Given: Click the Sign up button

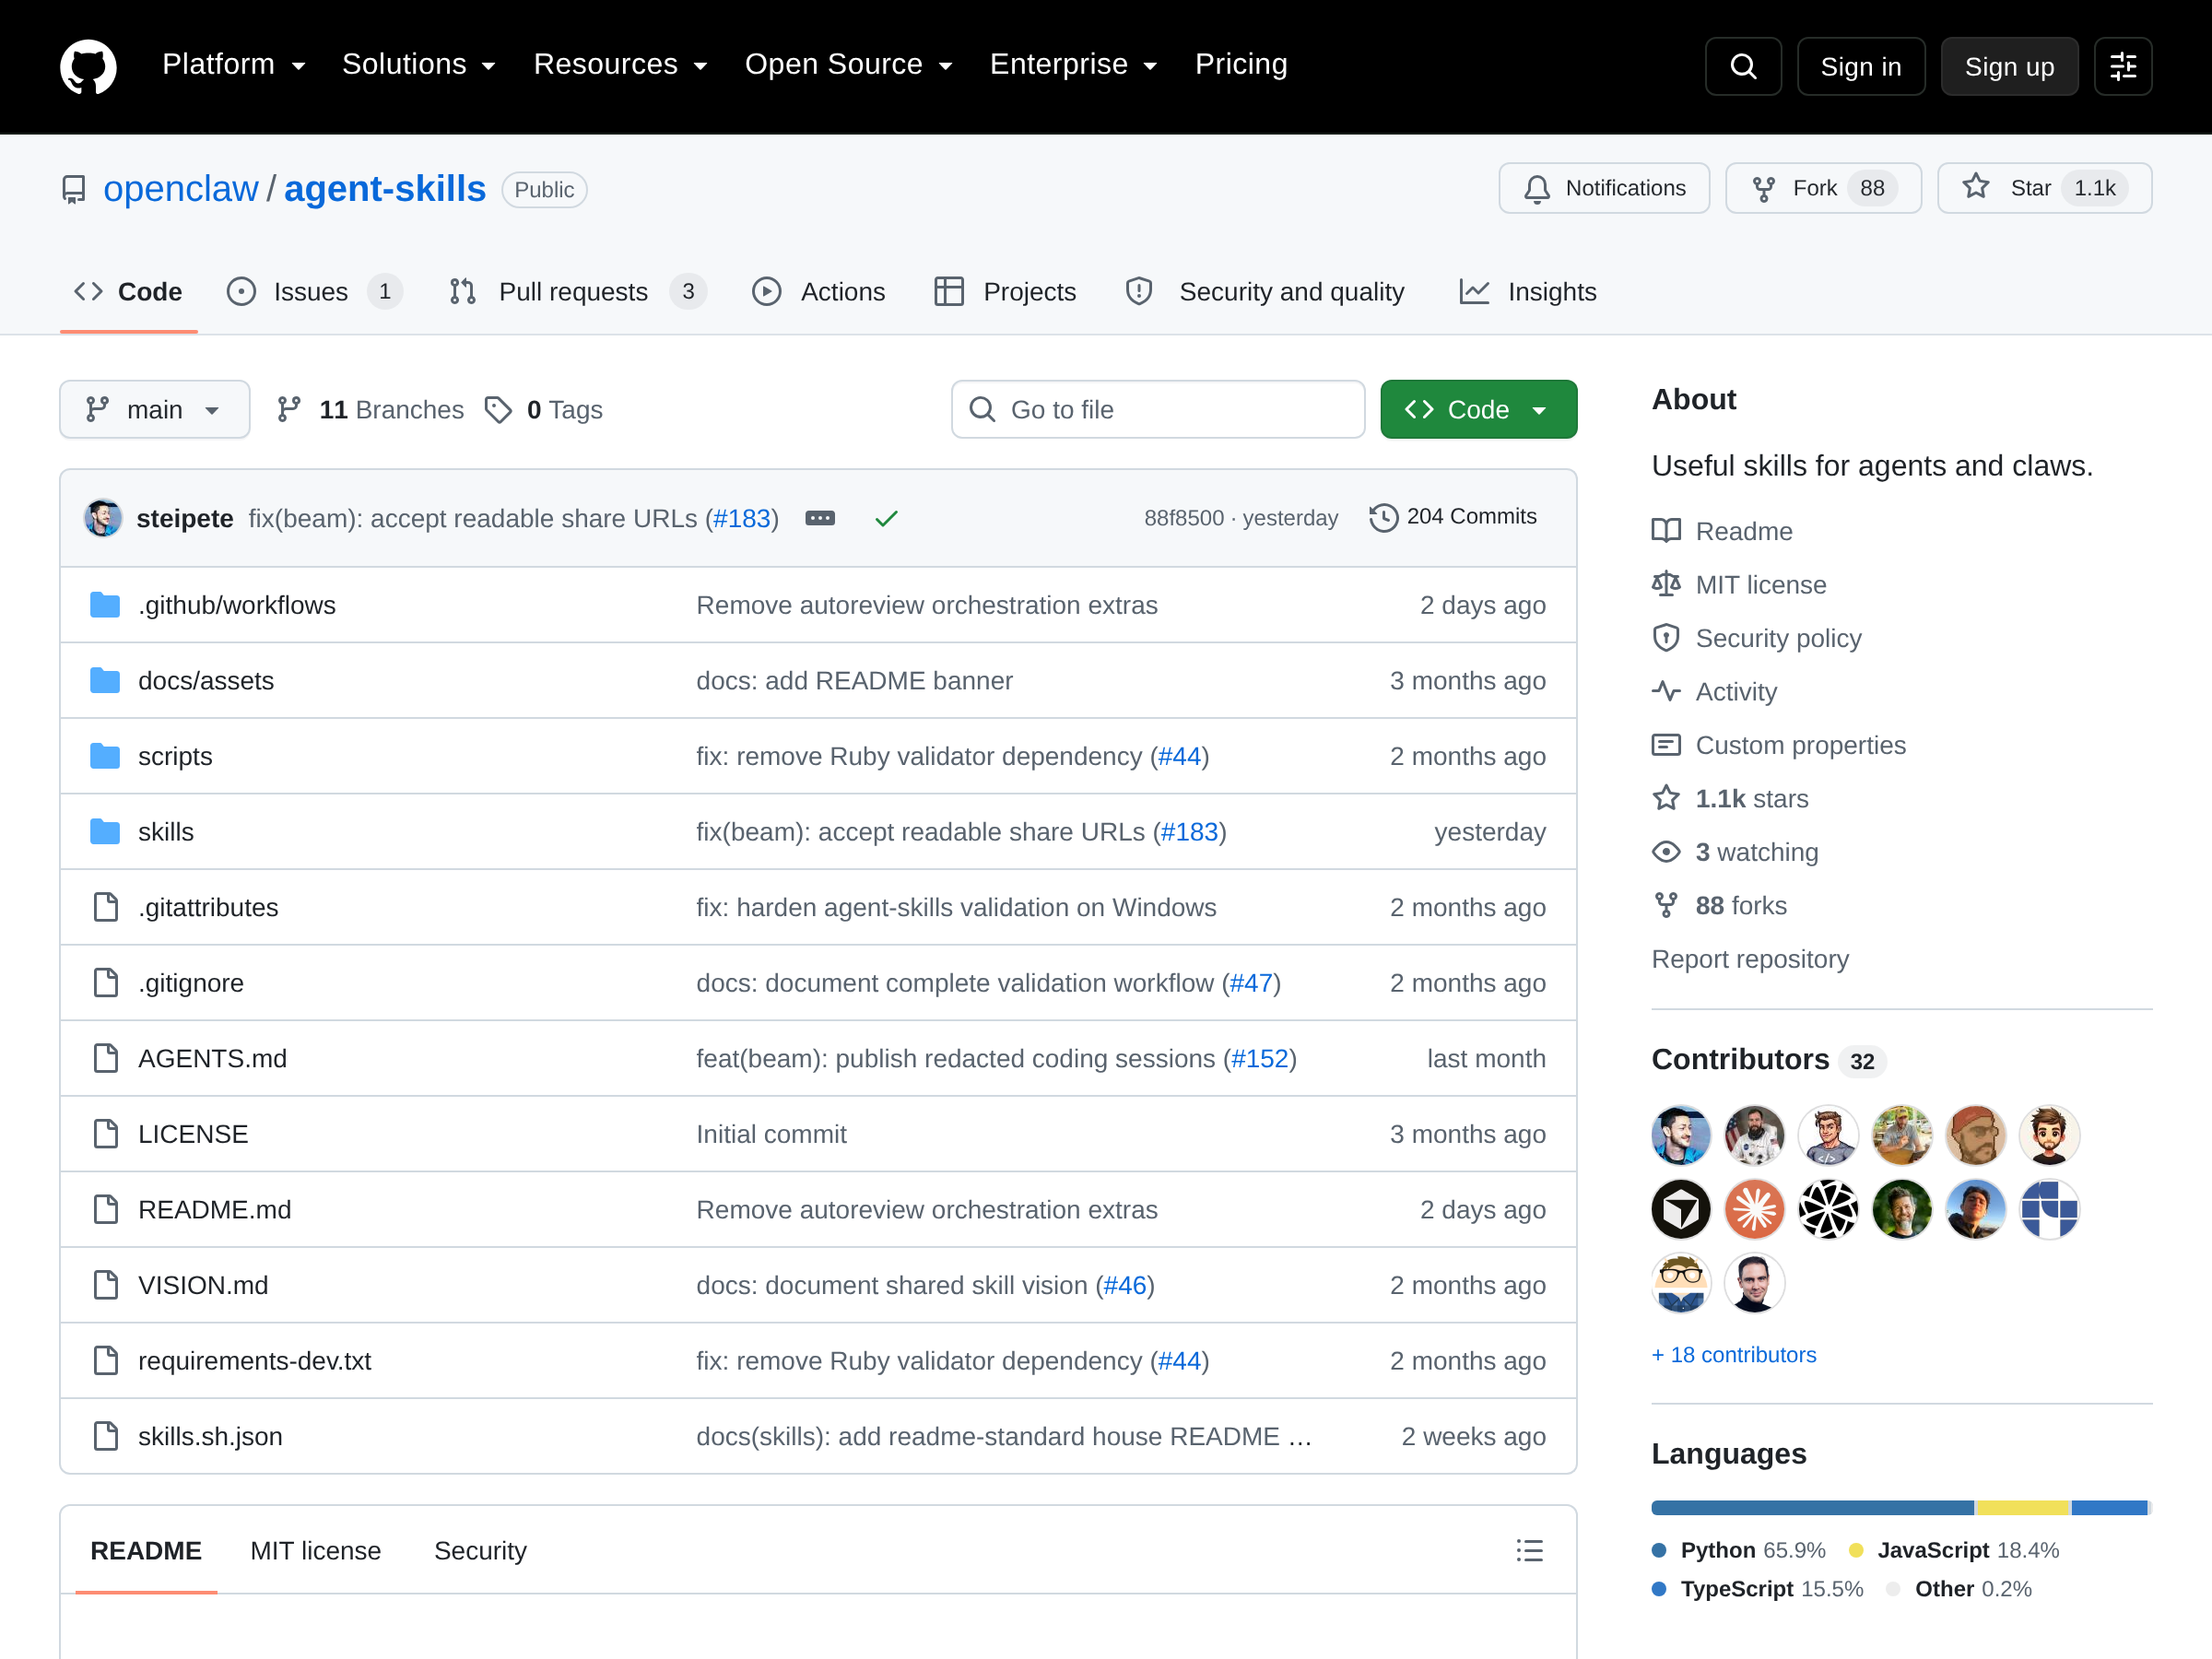Looking at the screenshot, I should pyautogui.click(x=2009, y=66).
